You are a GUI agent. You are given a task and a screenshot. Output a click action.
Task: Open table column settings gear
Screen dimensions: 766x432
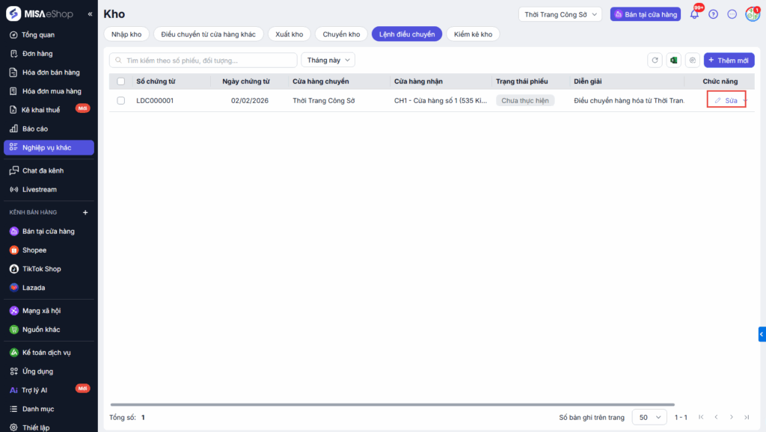(692, 60)
